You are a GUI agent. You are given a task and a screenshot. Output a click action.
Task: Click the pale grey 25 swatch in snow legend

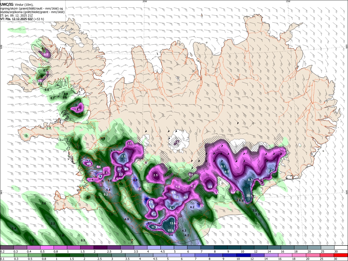(x=327, y=248)
